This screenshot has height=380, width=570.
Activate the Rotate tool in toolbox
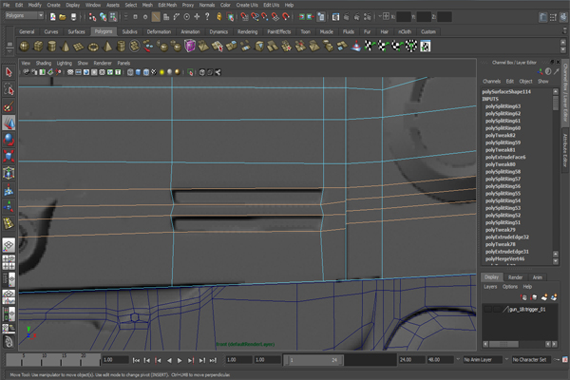[x=9, y=140]
